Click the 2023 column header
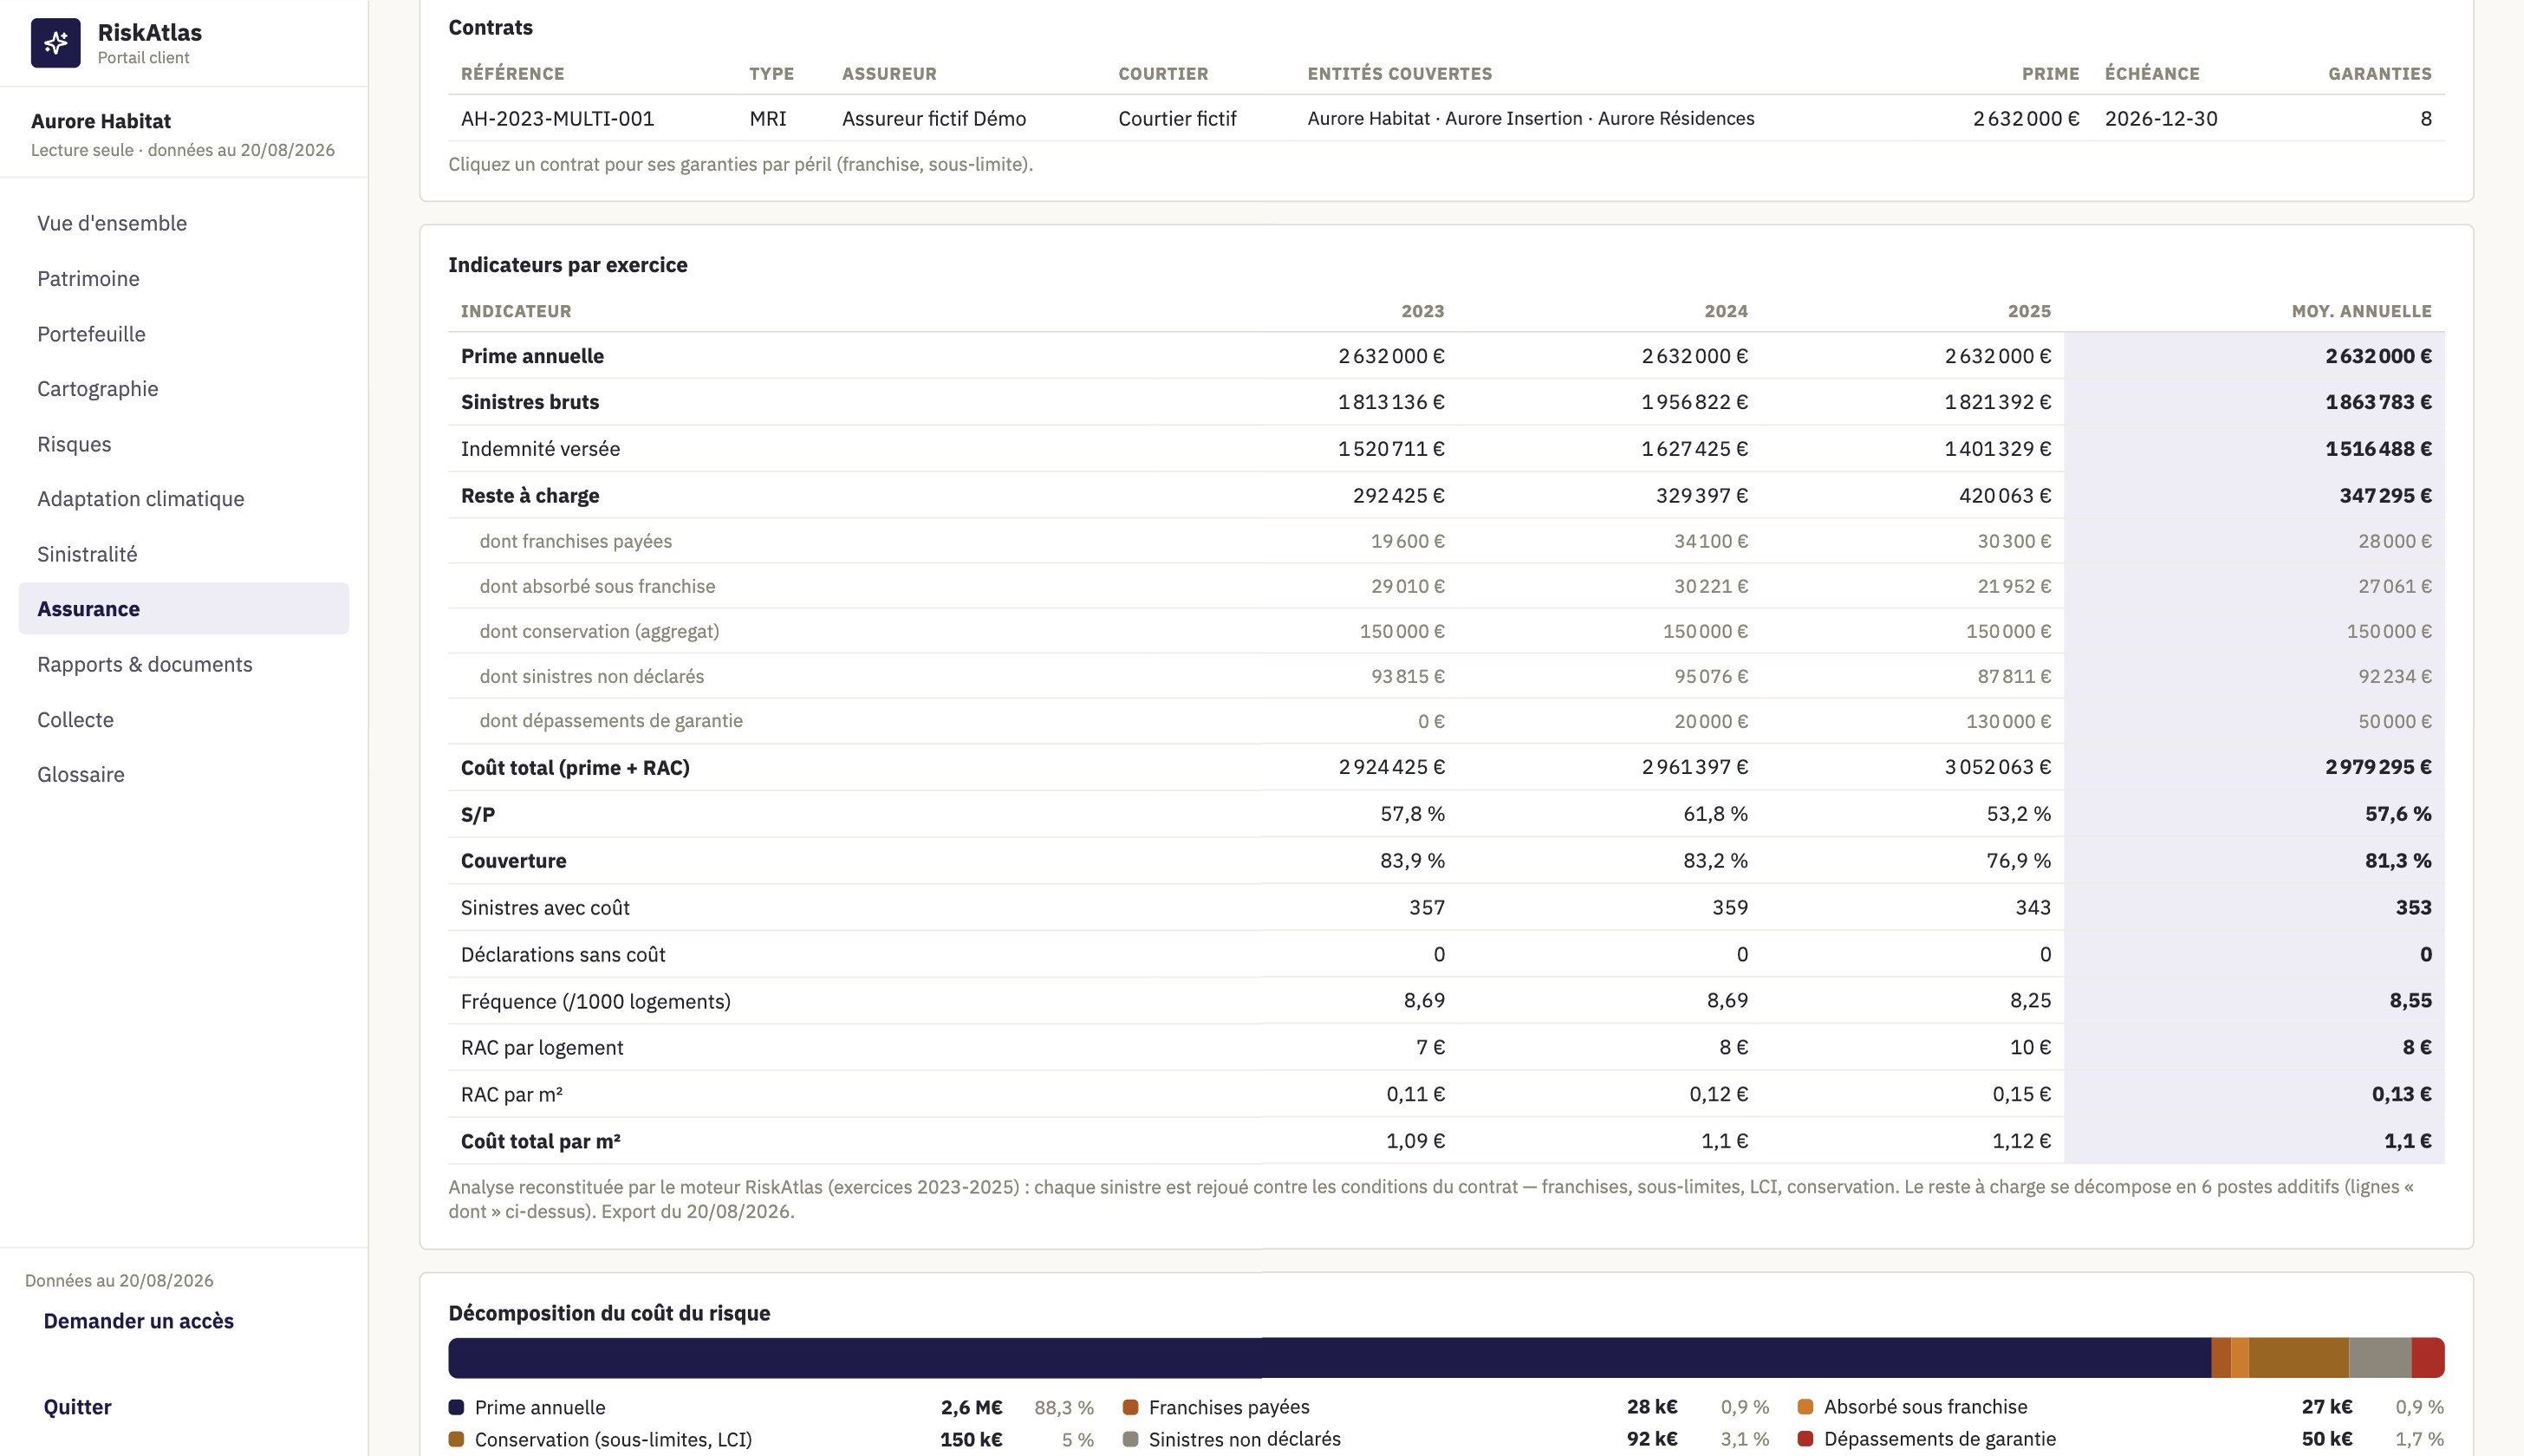Image resolution: width=2524 pixels, height=1456 pixels. click(x=1422, y=311)
